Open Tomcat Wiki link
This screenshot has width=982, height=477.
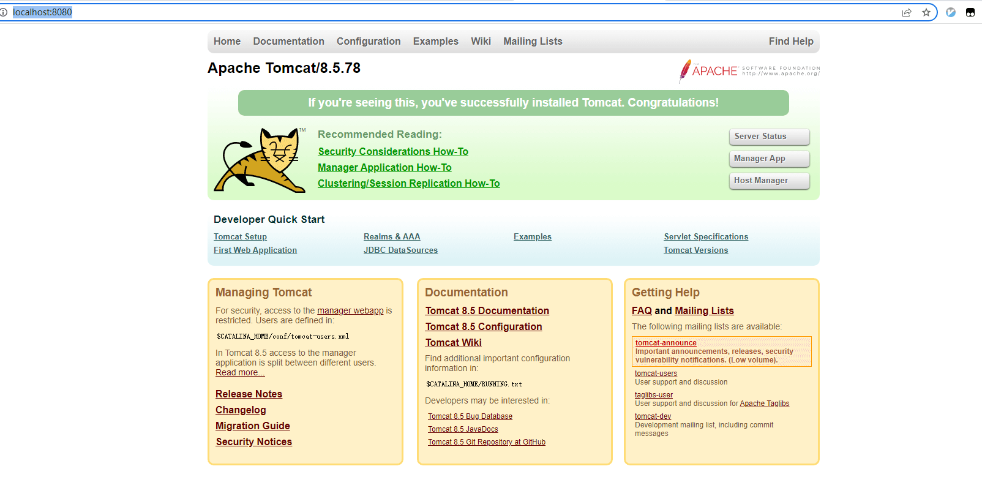(x=454, y=342)
